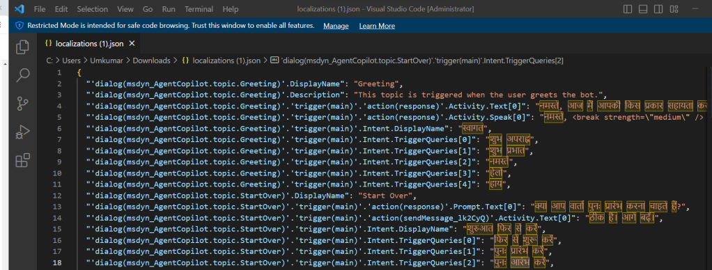Toggle the primary side bar layout icon
The width and height of the screenshot is (712, 270).
(x=628, y=9)
